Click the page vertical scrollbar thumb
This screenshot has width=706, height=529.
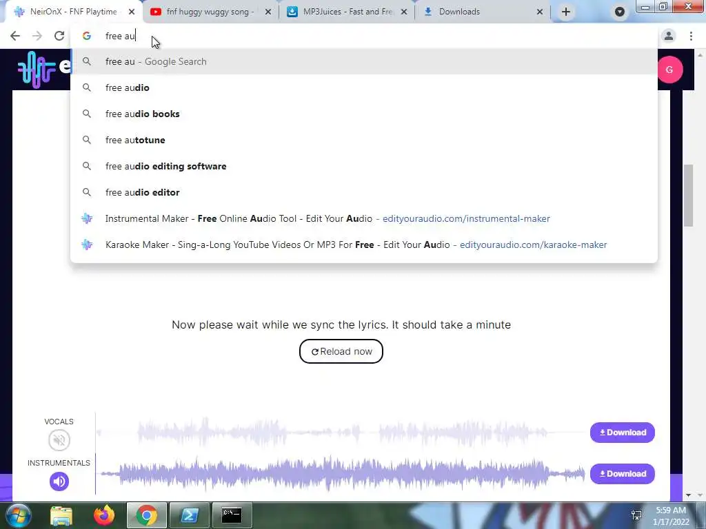(688, 196)
